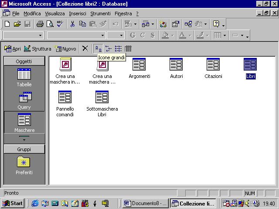This screenshot has width=279, height=209.
Task: Click the Apri button
Action: pyautogui.click(x=13, y=48)
